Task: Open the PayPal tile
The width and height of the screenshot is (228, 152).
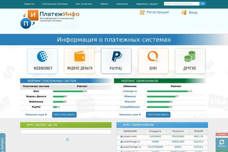Action: 116,61
